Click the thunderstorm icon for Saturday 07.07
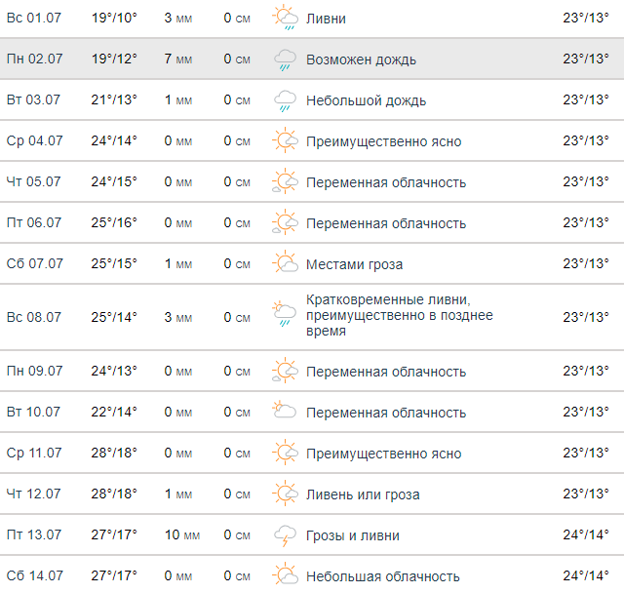 (285, 264)
